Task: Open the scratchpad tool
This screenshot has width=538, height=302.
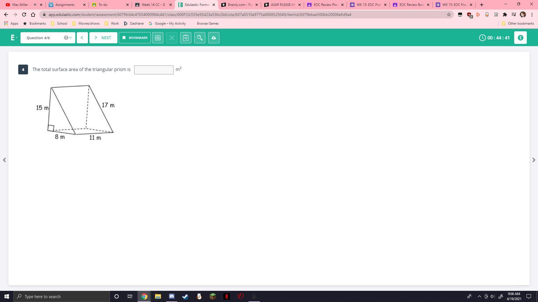Action: [186, 38]
